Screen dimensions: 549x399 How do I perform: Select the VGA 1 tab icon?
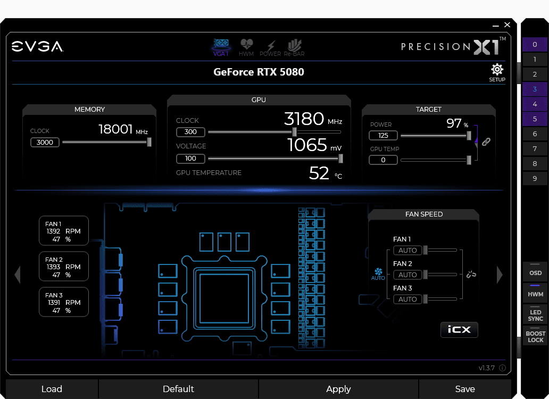pyautogui.click(x=221, y=47)
